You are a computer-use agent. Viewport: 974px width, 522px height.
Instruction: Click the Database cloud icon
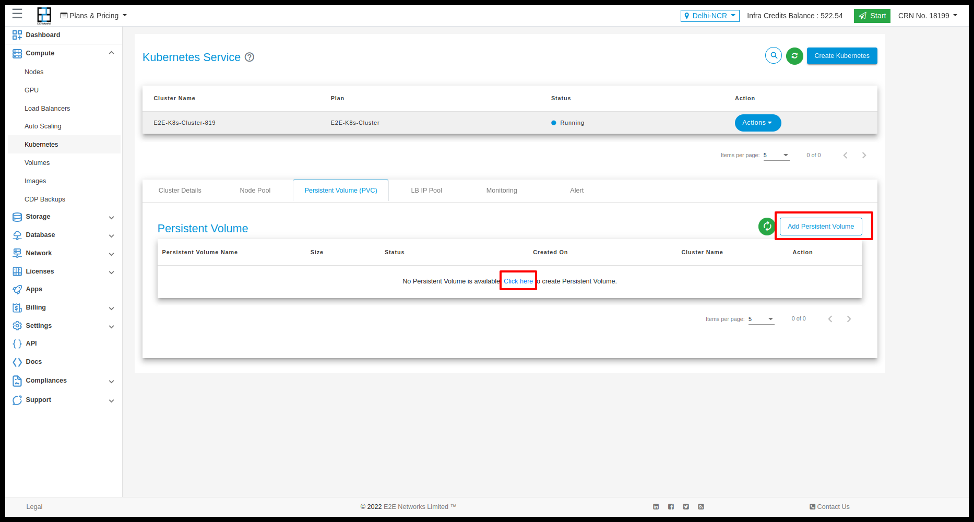[17, 235]
